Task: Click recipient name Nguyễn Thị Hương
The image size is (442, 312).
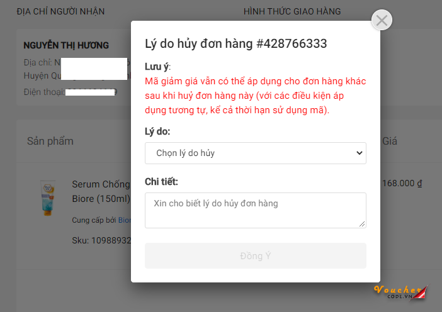Action: (x=66, y=45)
